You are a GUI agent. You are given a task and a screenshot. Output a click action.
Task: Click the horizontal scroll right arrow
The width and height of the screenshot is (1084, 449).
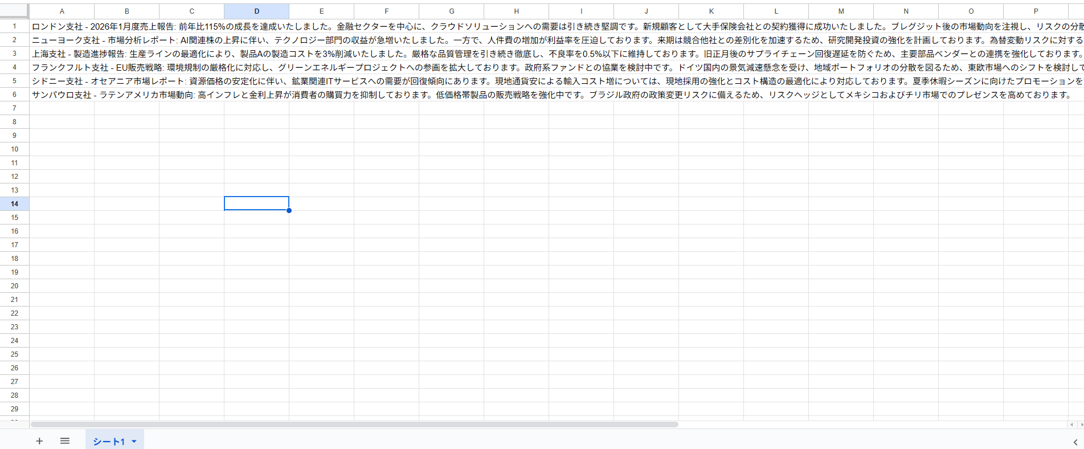pos(1081,424)
